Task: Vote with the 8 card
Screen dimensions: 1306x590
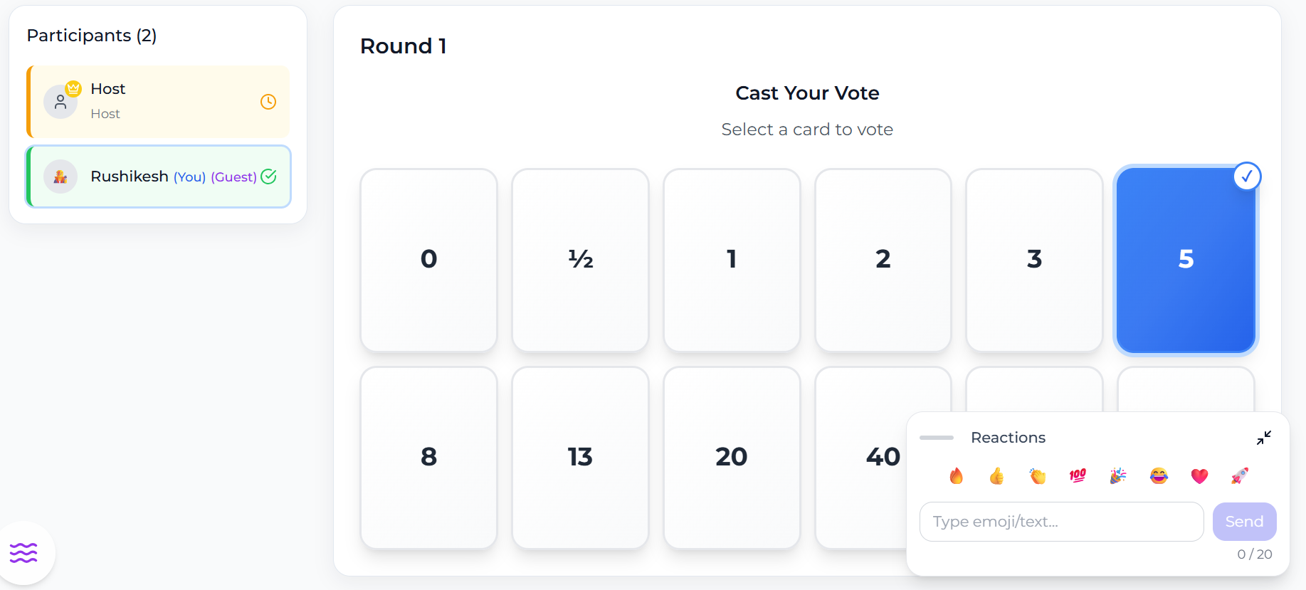Action: 428,457
